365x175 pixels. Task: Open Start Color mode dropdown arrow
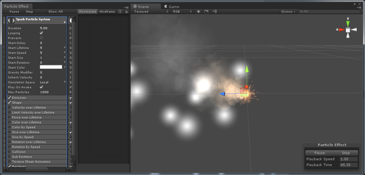(x=65, y=67)
